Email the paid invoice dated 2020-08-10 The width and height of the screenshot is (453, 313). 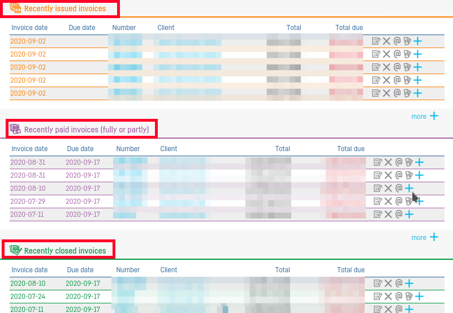click(x=399, y=188)
